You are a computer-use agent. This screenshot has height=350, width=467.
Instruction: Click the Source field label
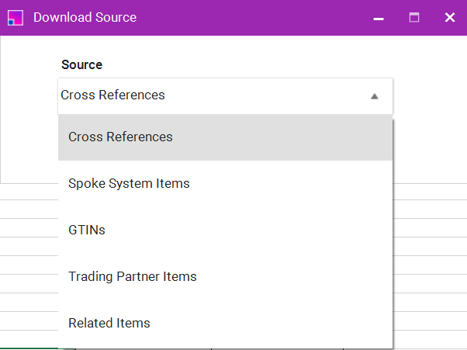pos(81,65)
